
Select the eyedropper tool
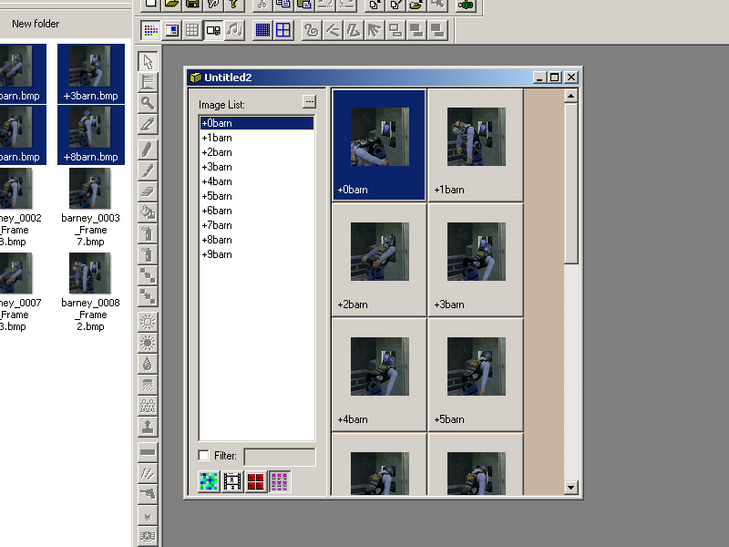(148, 124)
